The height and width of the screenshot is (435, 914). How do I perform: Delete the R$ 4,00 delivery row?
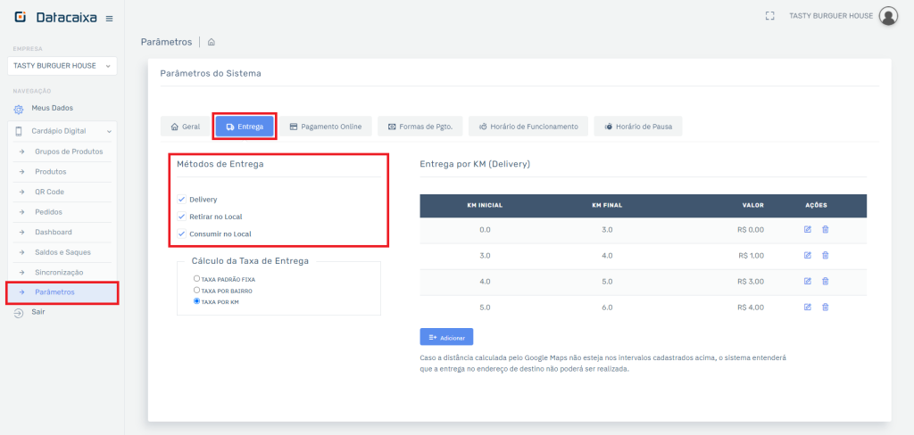click(x=826, y=307)
